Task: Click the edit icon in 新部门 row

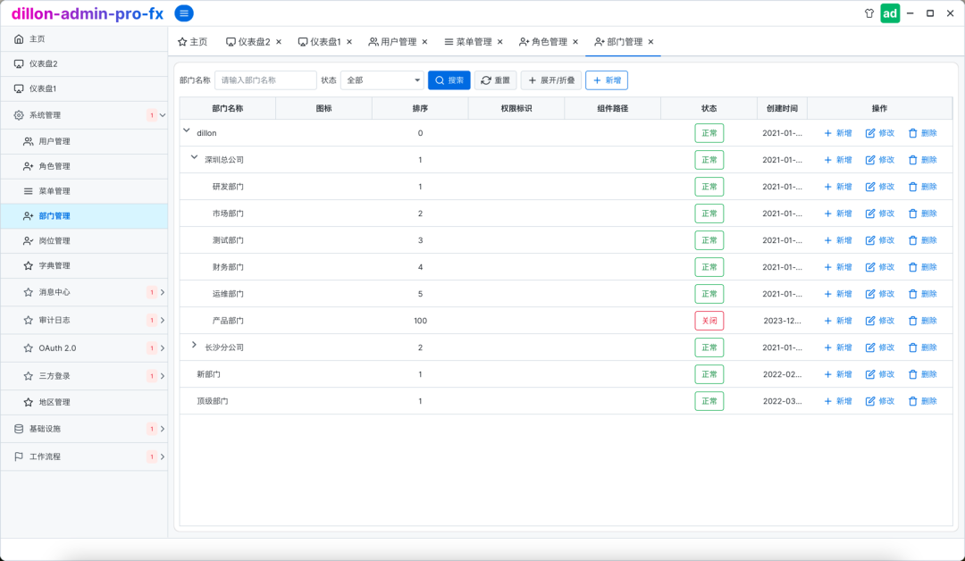Action: pos(870,374)
